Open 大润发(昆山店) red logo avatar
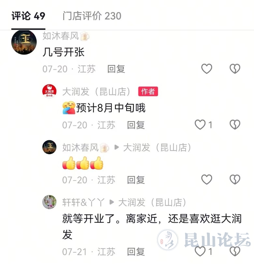The height and width of the screenshot is (264, 254). [x=49, y=91]
